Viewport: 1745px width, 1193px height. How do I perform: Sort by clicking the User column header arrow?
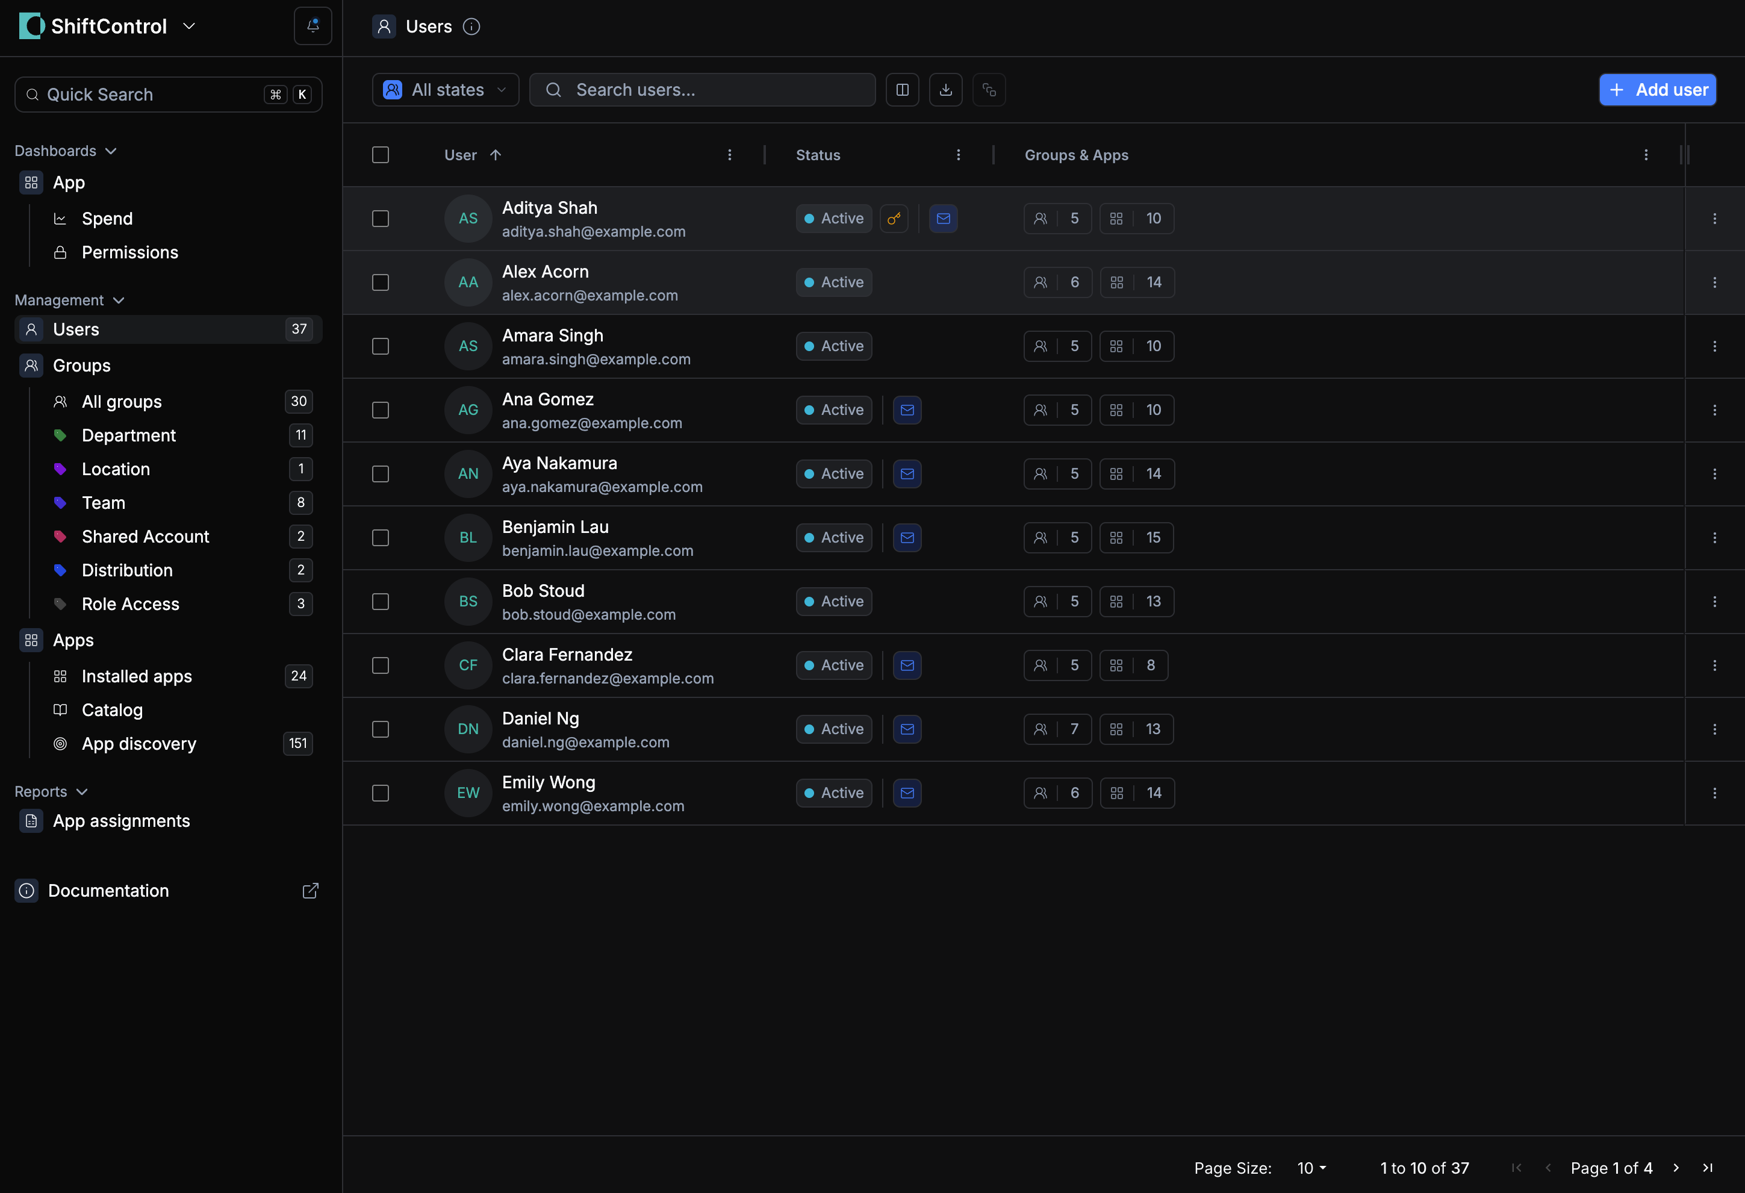(x=496, y=155)
